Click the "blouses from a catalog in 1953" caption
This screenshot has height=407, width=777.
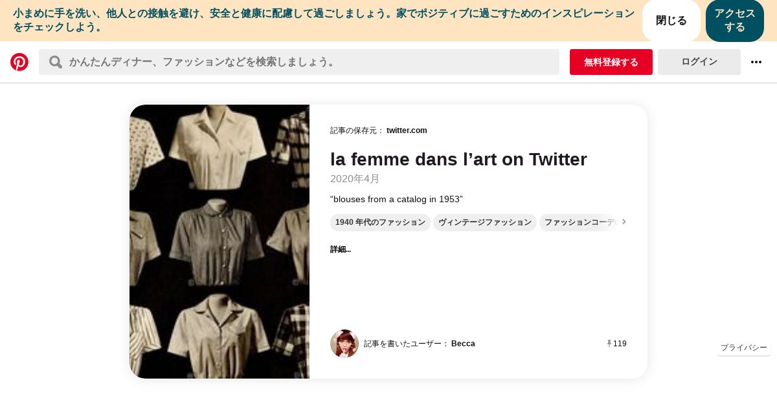point(396,199)
